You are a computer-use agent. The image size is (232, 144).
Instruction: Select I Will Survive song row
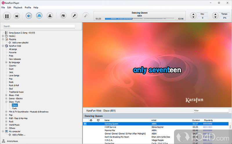click(156, 127)
